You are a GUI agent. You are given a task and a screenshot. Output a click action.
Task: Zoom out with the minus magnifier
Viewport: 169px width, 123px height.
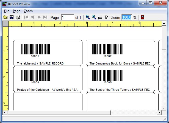pyautogui.click(x=94, y=17)
